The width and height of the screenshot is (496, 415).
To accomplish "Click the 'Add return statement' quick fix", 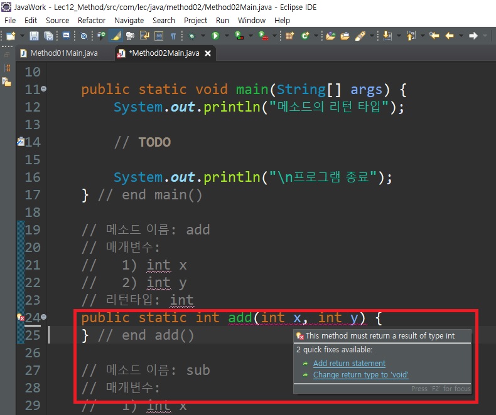I will click(349, 364).
